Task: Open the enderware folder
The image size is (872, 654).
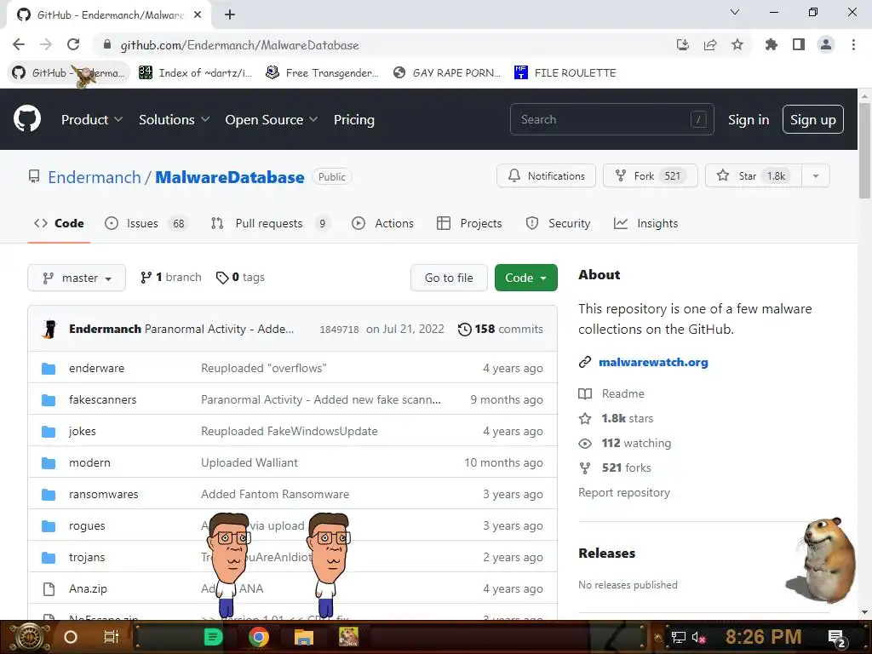Action: [97, 368]
